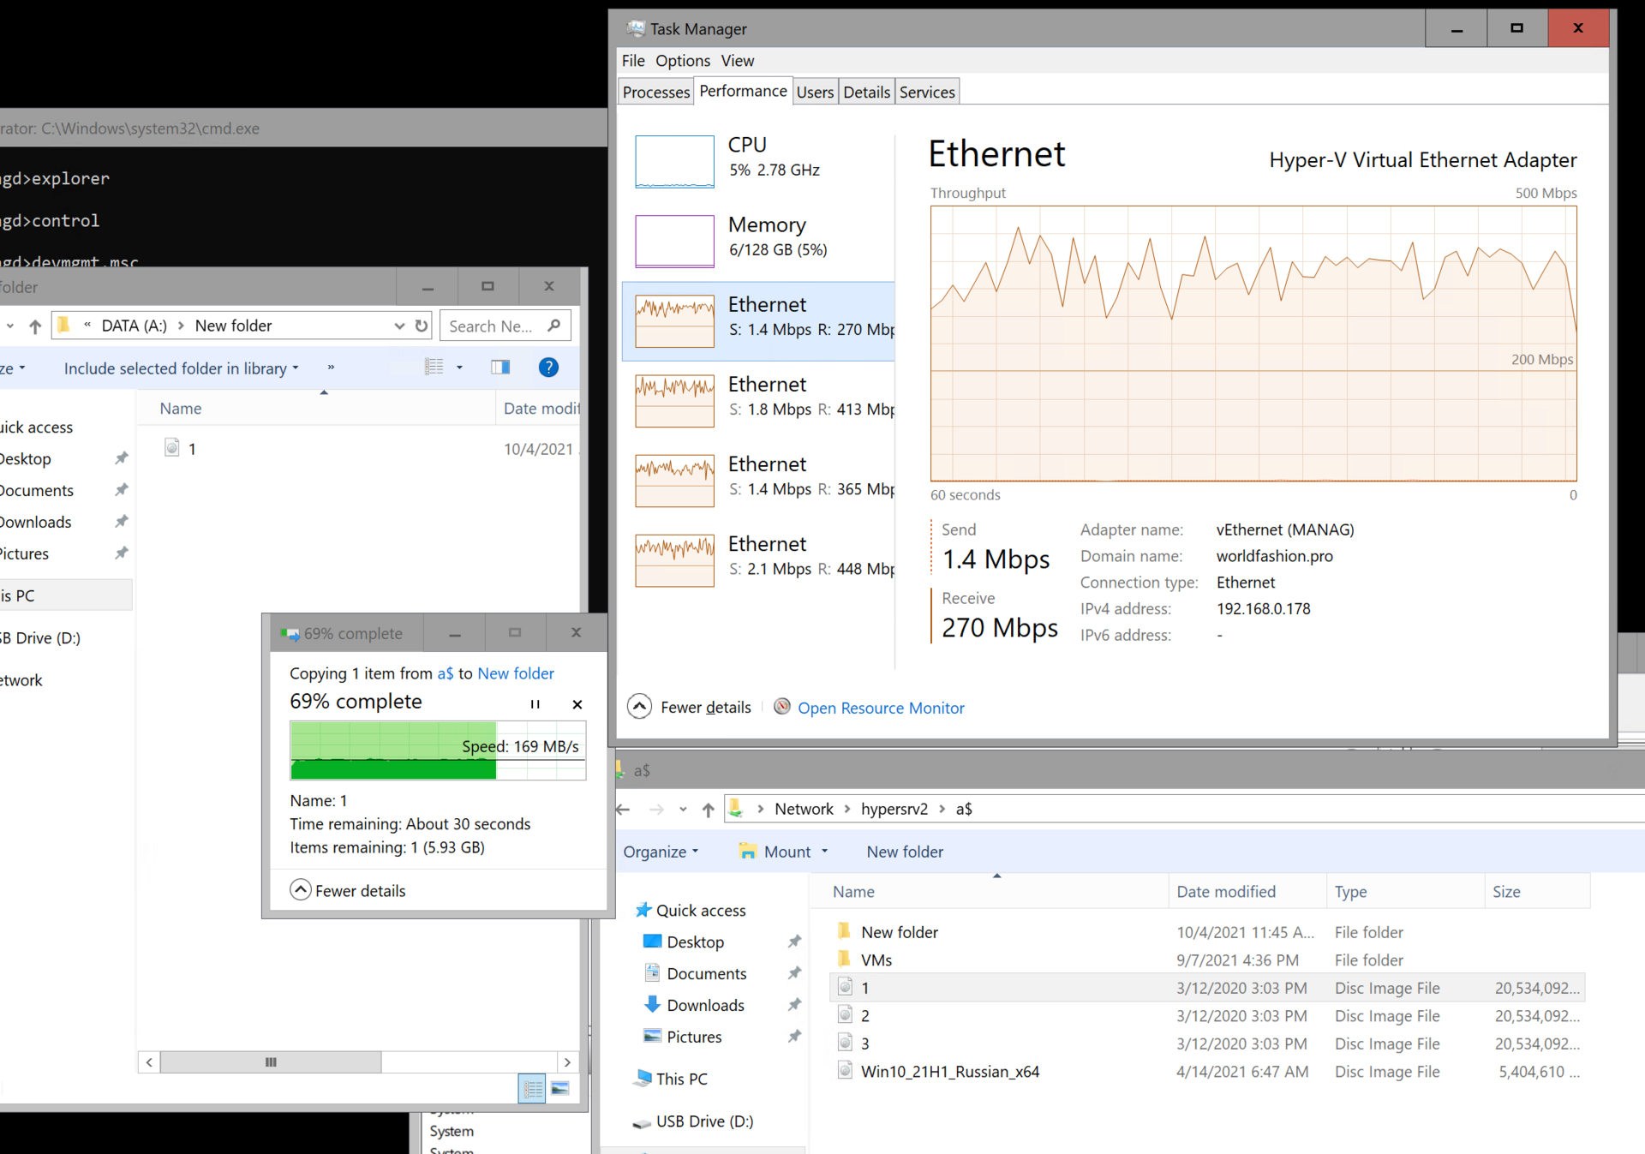Open the Options menu in Task Manager
The image size is (1645, 1154).
(683, 61)
